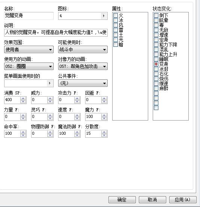Increase 物理防御 F with up arrow
The height and width of the screenshot is (207, 200).
50,132
